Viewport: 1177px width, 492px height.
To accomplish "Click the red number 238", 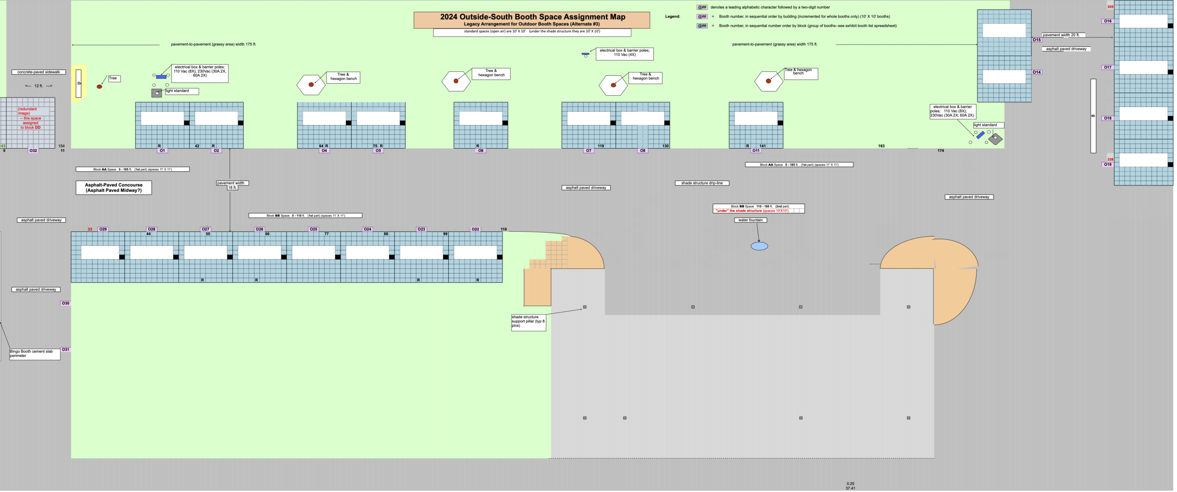I will pyautogui.click(x=1110, y=160).
